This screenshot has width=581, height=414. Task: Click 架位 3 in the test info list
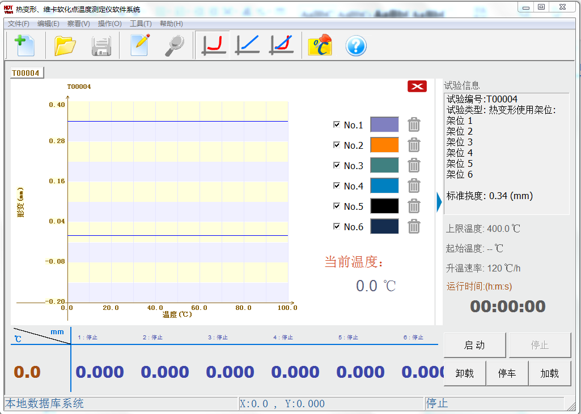[460, 143]
